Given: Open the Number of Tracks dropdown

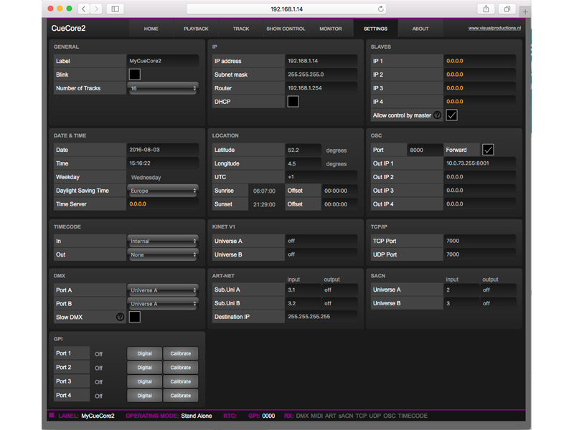Looking at the screenshot, I should click(163, 88).
